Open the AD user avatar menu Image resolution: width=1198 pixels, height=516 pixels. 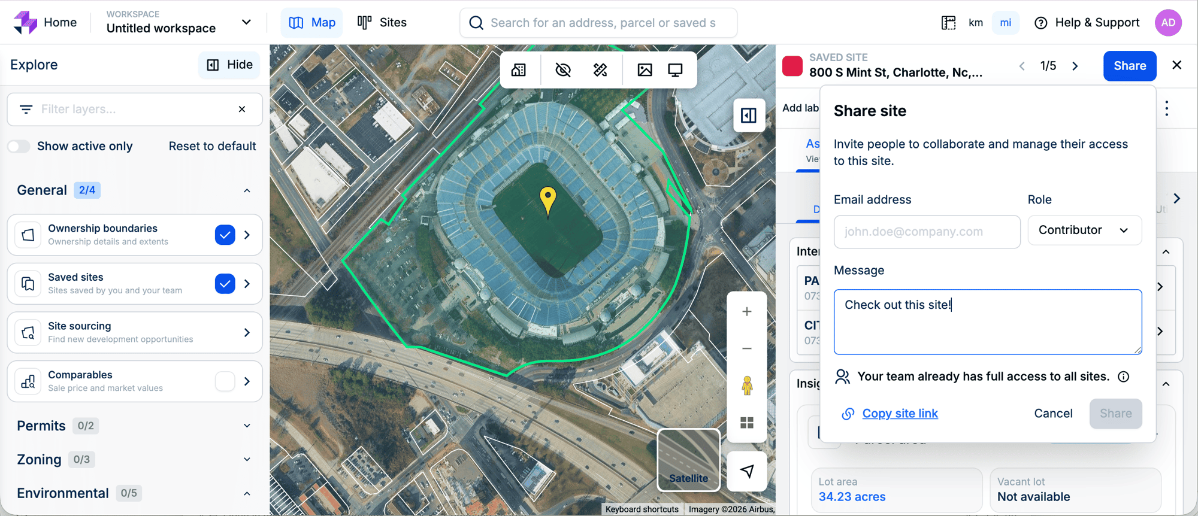click(1167, 23)
